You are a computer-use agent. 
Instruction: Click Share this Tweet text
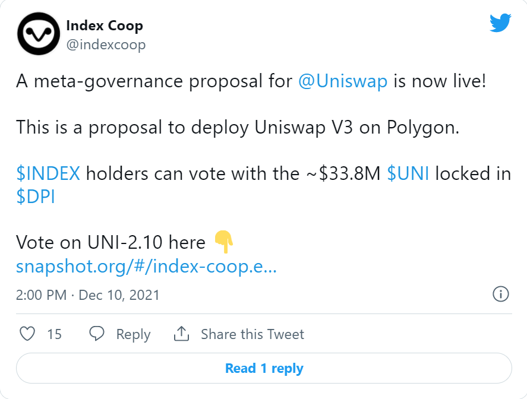(253, 334)
